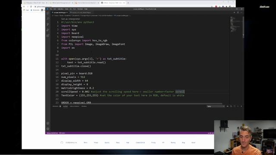Open the Search view in activity bar
This screenshot has width=276, height=155.
pos(48,19)
